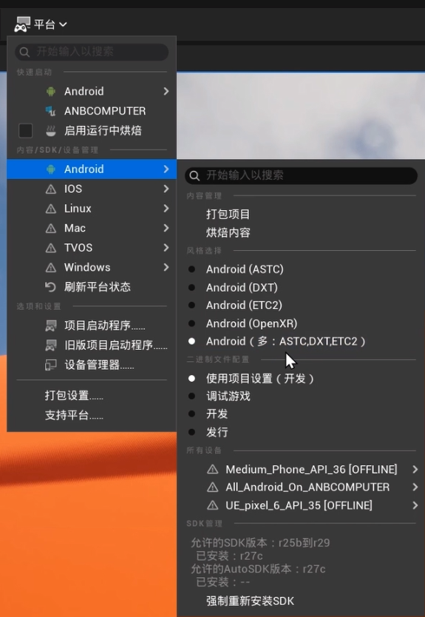Expand the TVOS submenu arrow
425x617 pixels.
(166, 248)
